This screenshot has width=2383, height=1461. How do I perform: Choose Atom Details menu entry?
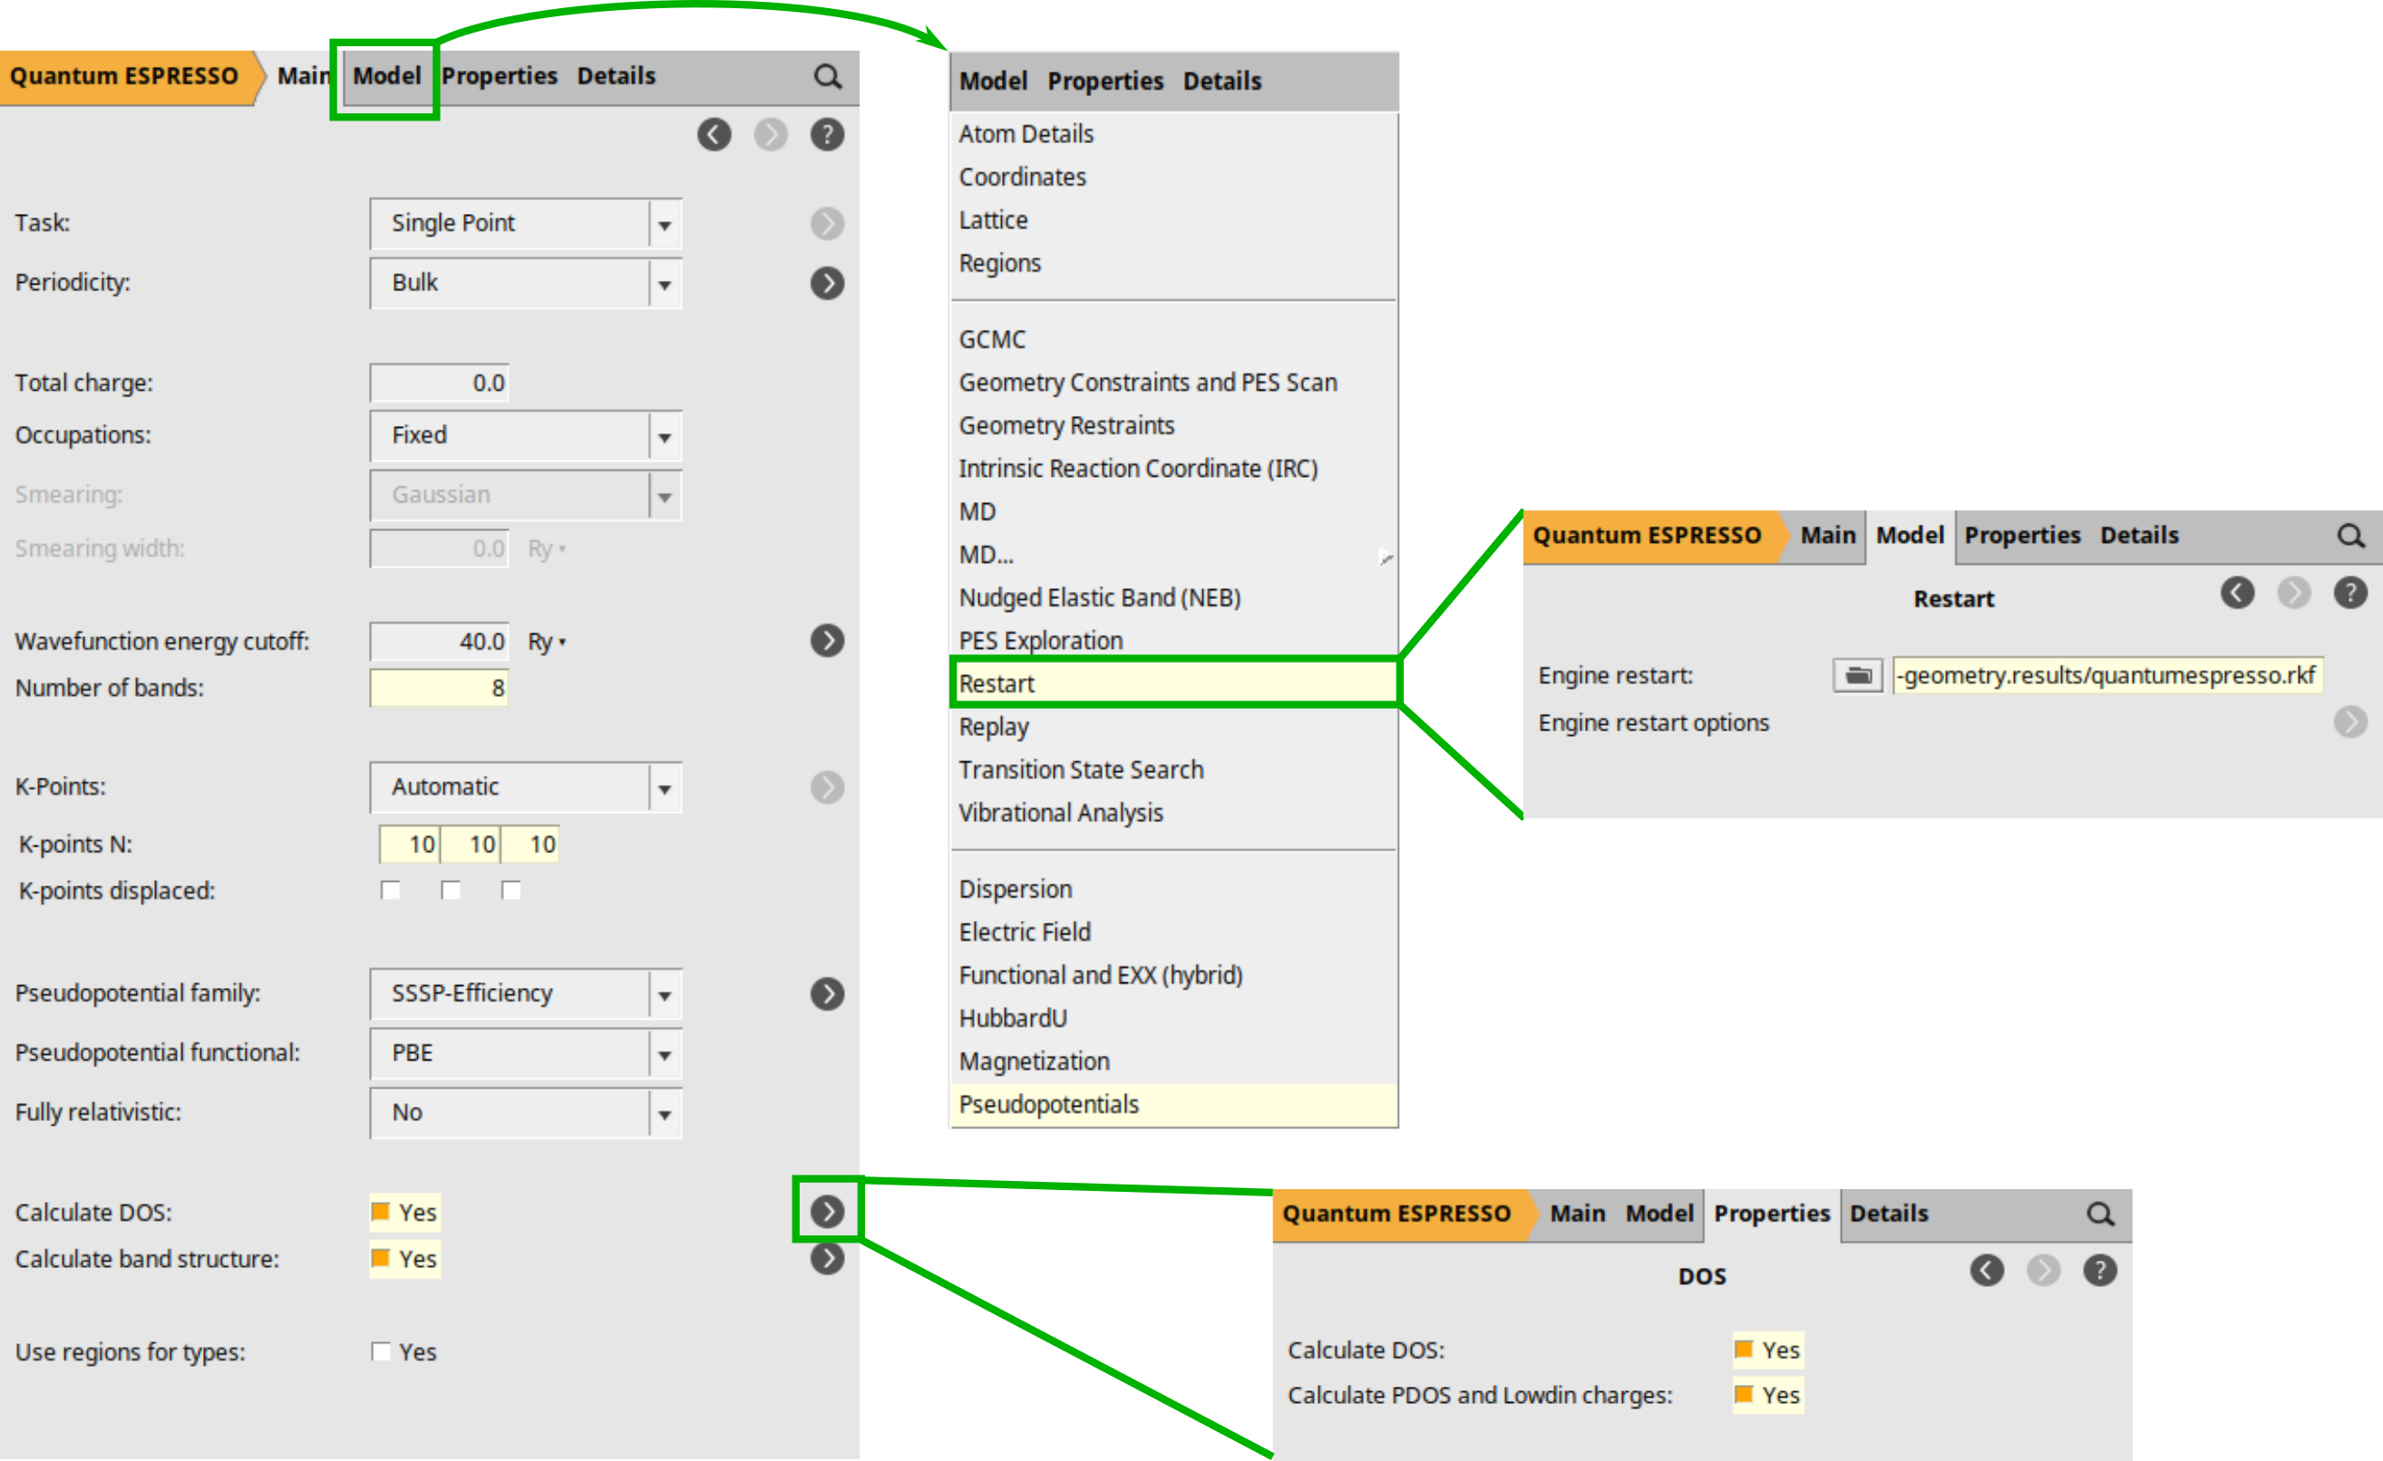[1174, 133]
